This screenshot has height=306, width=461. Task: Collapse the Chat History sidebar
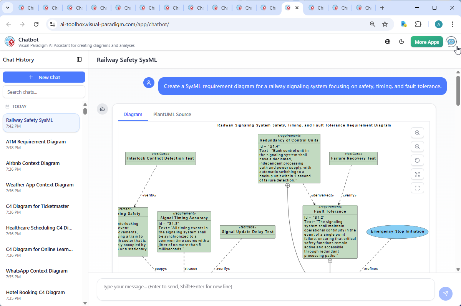[79, 59]
